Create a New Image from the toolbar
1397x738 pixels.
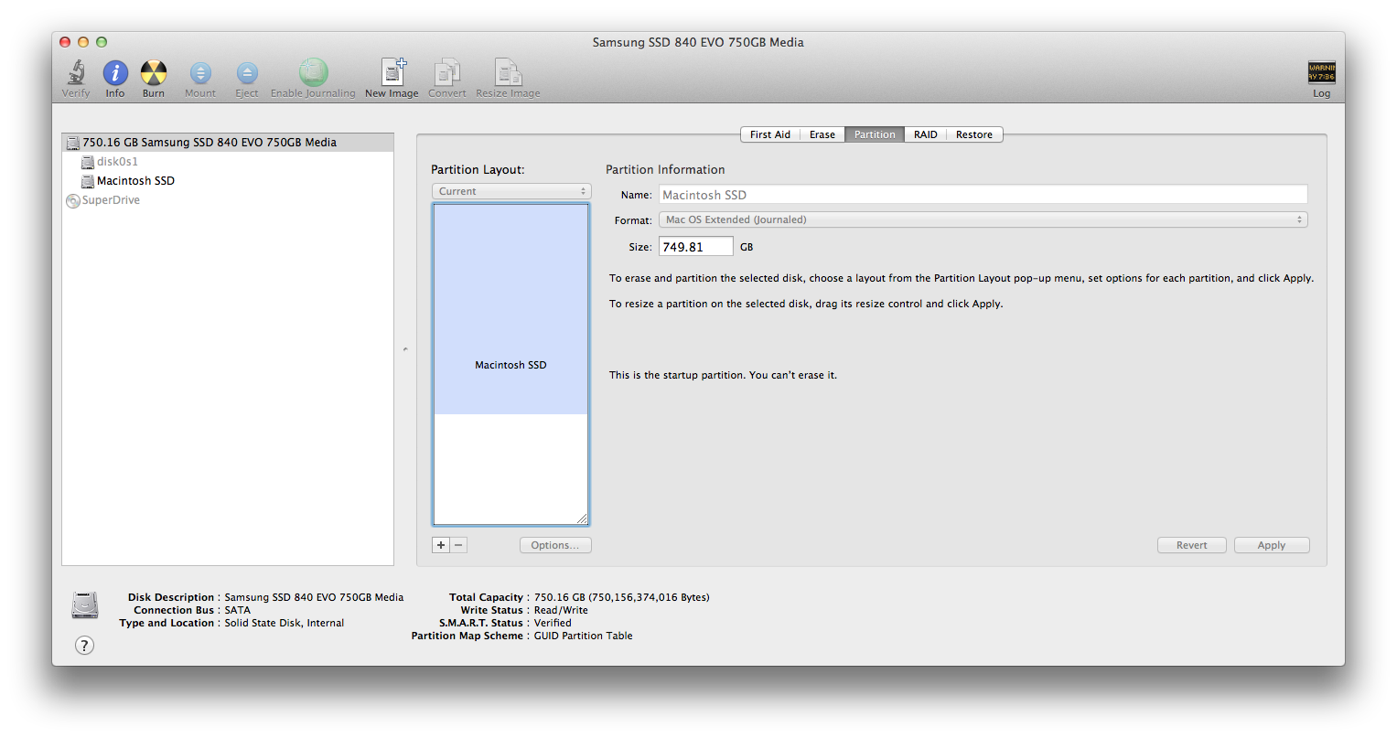click(x=392, y=72)
